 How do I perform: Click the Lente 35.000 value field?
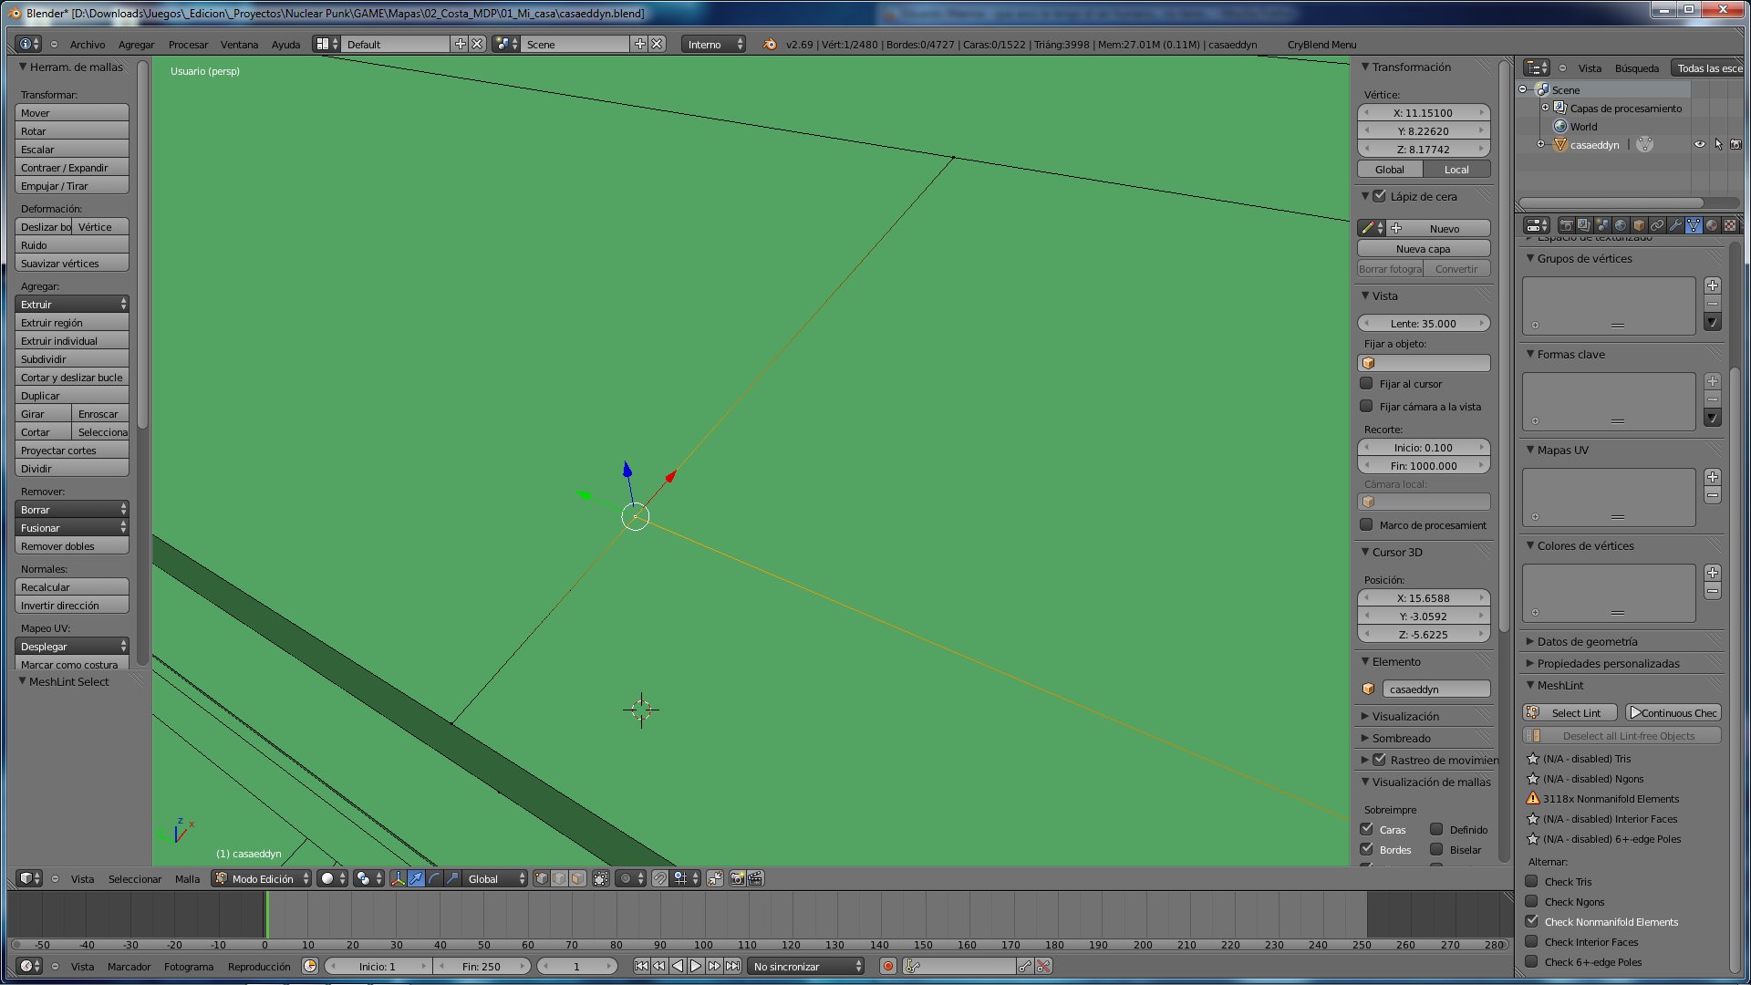[x=1423, y=324]
